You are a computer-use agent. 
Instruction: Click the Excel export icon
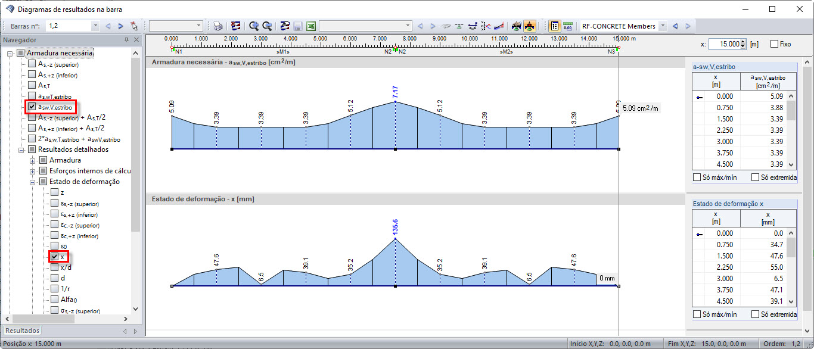click(311, 26)
